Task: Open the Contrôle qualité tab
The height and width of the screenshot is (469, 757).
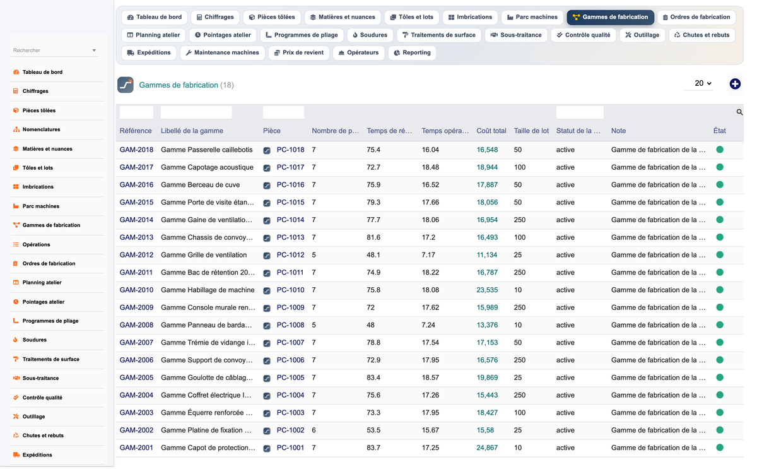Action: coord(584,35)
